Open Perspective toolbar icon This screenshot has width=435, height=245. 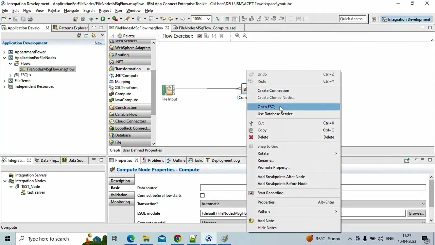374,19
